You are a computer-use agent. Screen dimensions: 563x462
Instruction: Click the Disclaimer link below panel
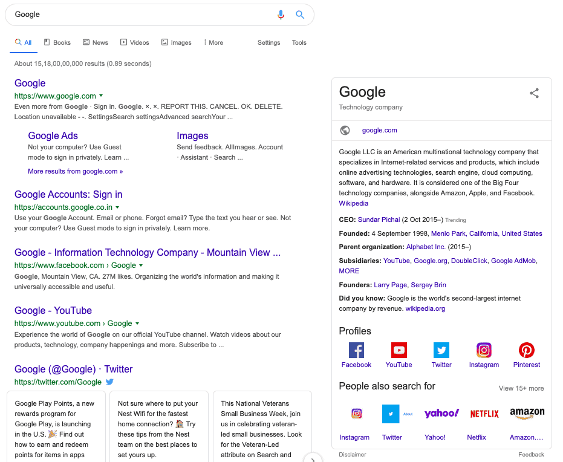point(353,455)
